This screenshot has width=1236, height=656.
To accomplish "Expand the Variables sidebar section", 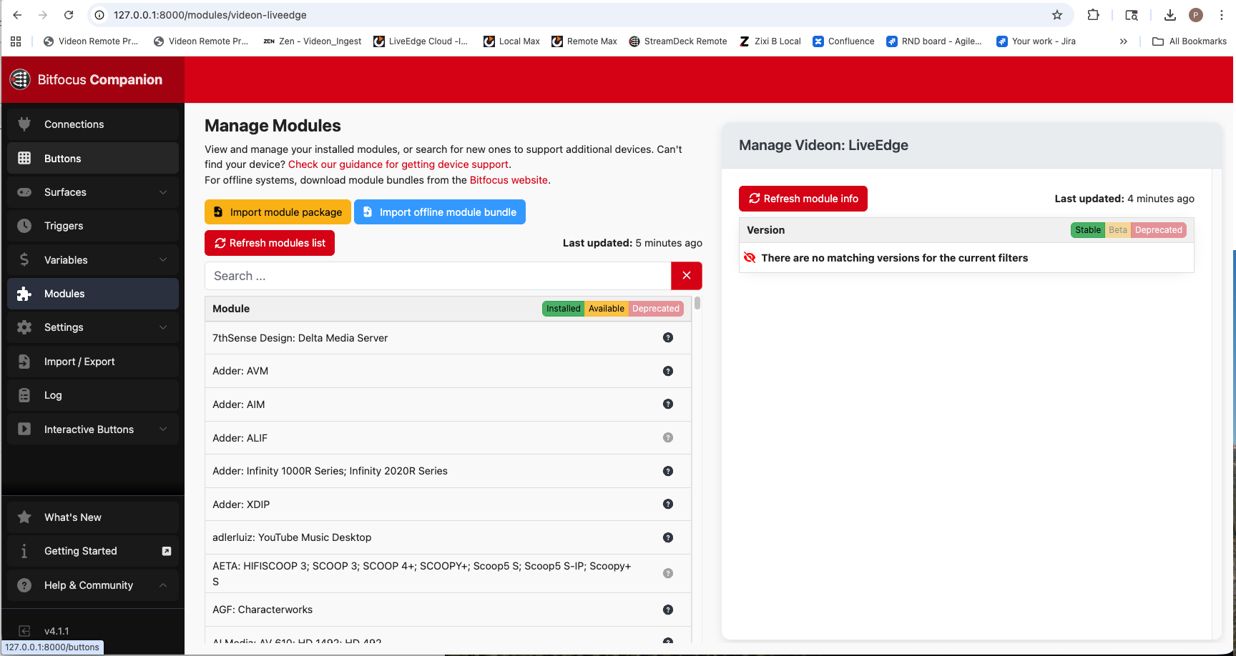I will pos(93,260).
